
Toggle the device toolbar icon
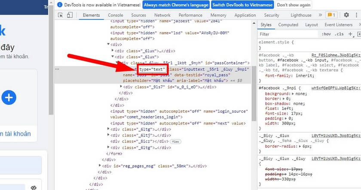point(69,15)
